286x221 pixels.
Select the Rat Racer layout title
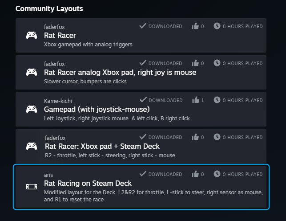click(60, 35)
